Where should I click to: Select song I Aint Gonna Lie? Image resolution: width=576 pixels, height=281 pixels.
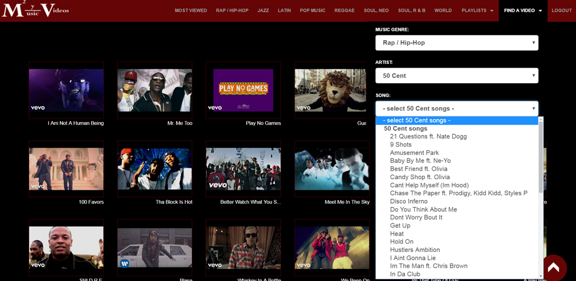pyautogui.click(x=413, y=258)
